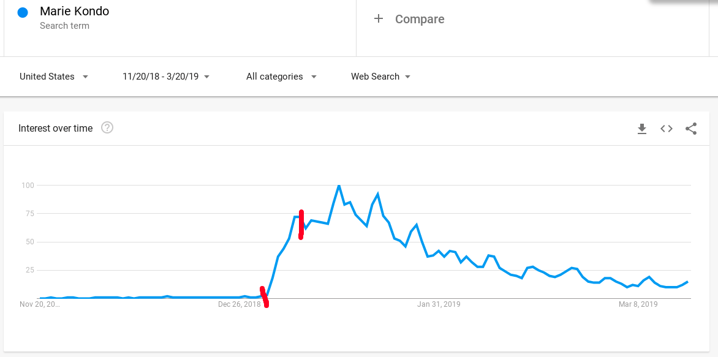Share the interest over time chart

click(691, 129)
